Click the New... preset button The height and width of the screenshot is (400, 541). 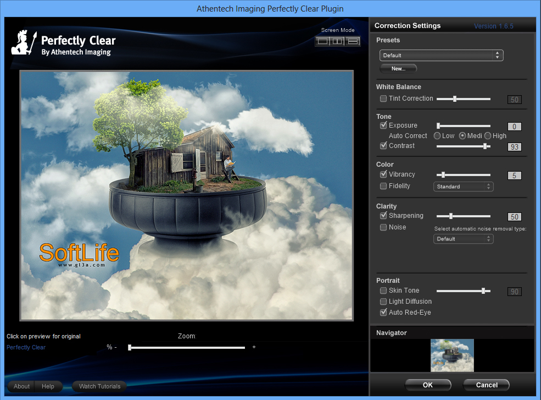click(398, 68)
